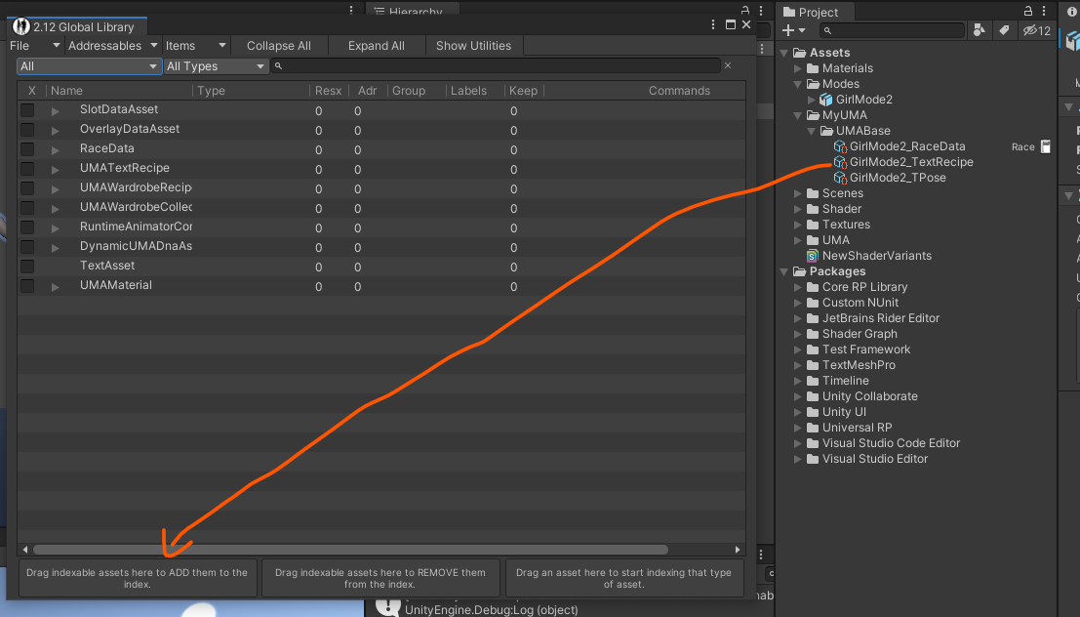This screenshot has width=1080, height=617.
Task: Tick the UMAWardrobeRecipe row checkbox
Action: [x=27, y=188]
